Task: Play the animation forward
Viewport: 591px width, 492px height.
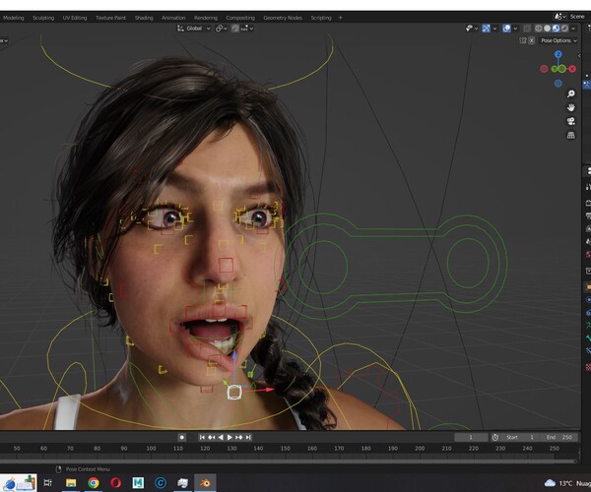Action: pyautogui.click(x=230, y=437)
